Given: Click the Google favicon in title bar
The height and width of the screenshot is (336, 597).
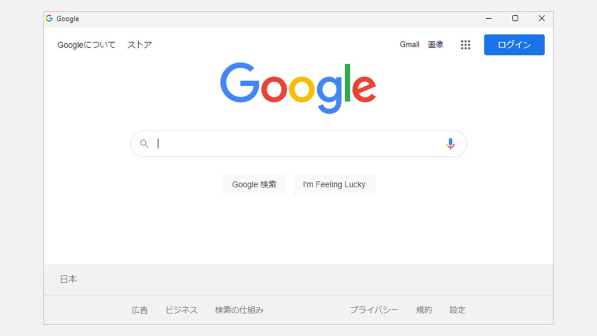Looking at the screenshot, I should pos(50,19).
